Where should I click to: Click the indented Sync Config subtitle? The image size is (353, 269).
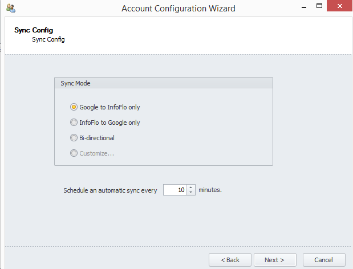point(48,40)
